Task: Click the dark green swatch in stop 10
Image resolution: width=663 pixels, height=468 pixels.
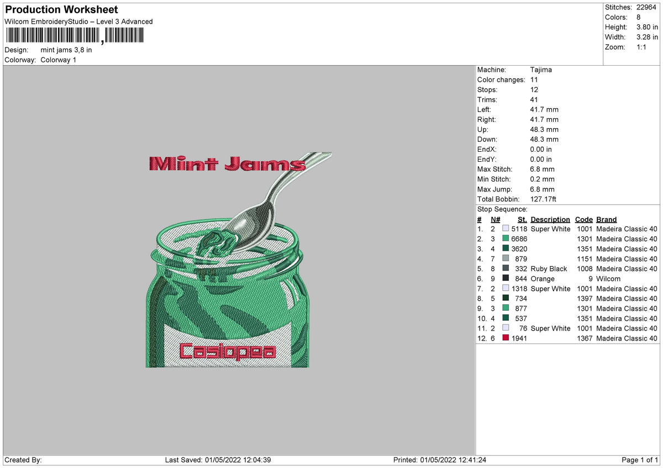Action: [x=506, y=318]
